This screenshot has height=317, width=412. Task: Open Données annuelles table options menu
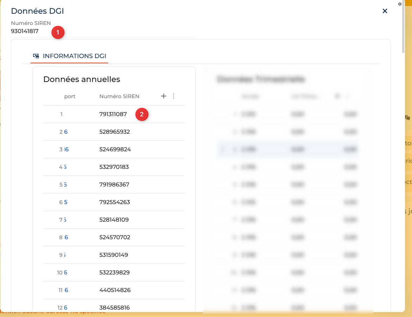click(174, 96)
